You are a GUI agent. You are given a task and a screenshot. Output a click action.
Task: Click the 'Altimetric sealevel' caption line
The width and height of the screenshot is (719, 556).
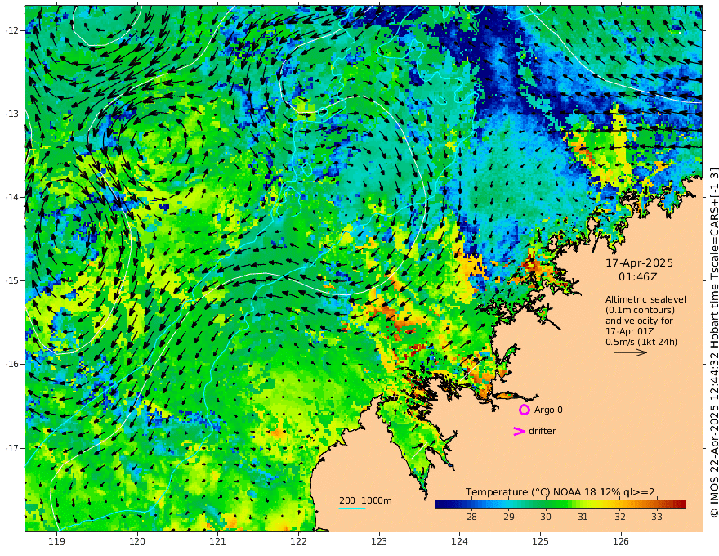point(645,299)
